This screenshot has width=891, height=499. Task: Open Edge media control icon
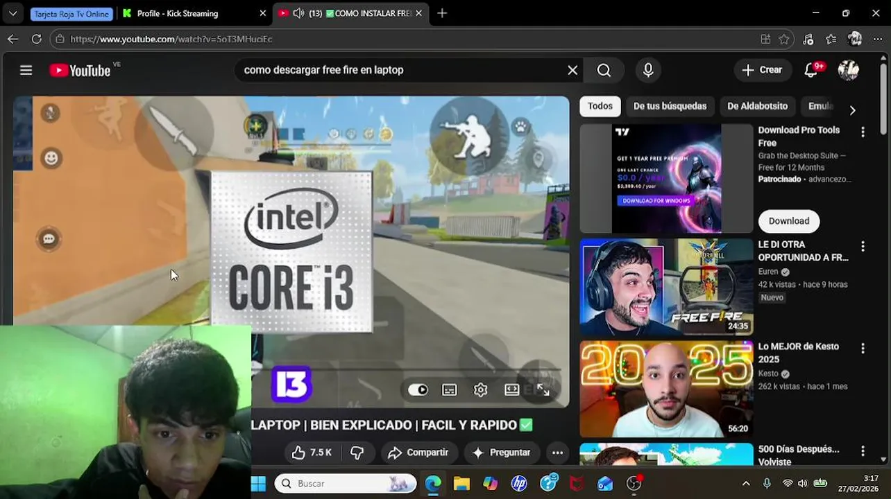[x=808, y=40]
